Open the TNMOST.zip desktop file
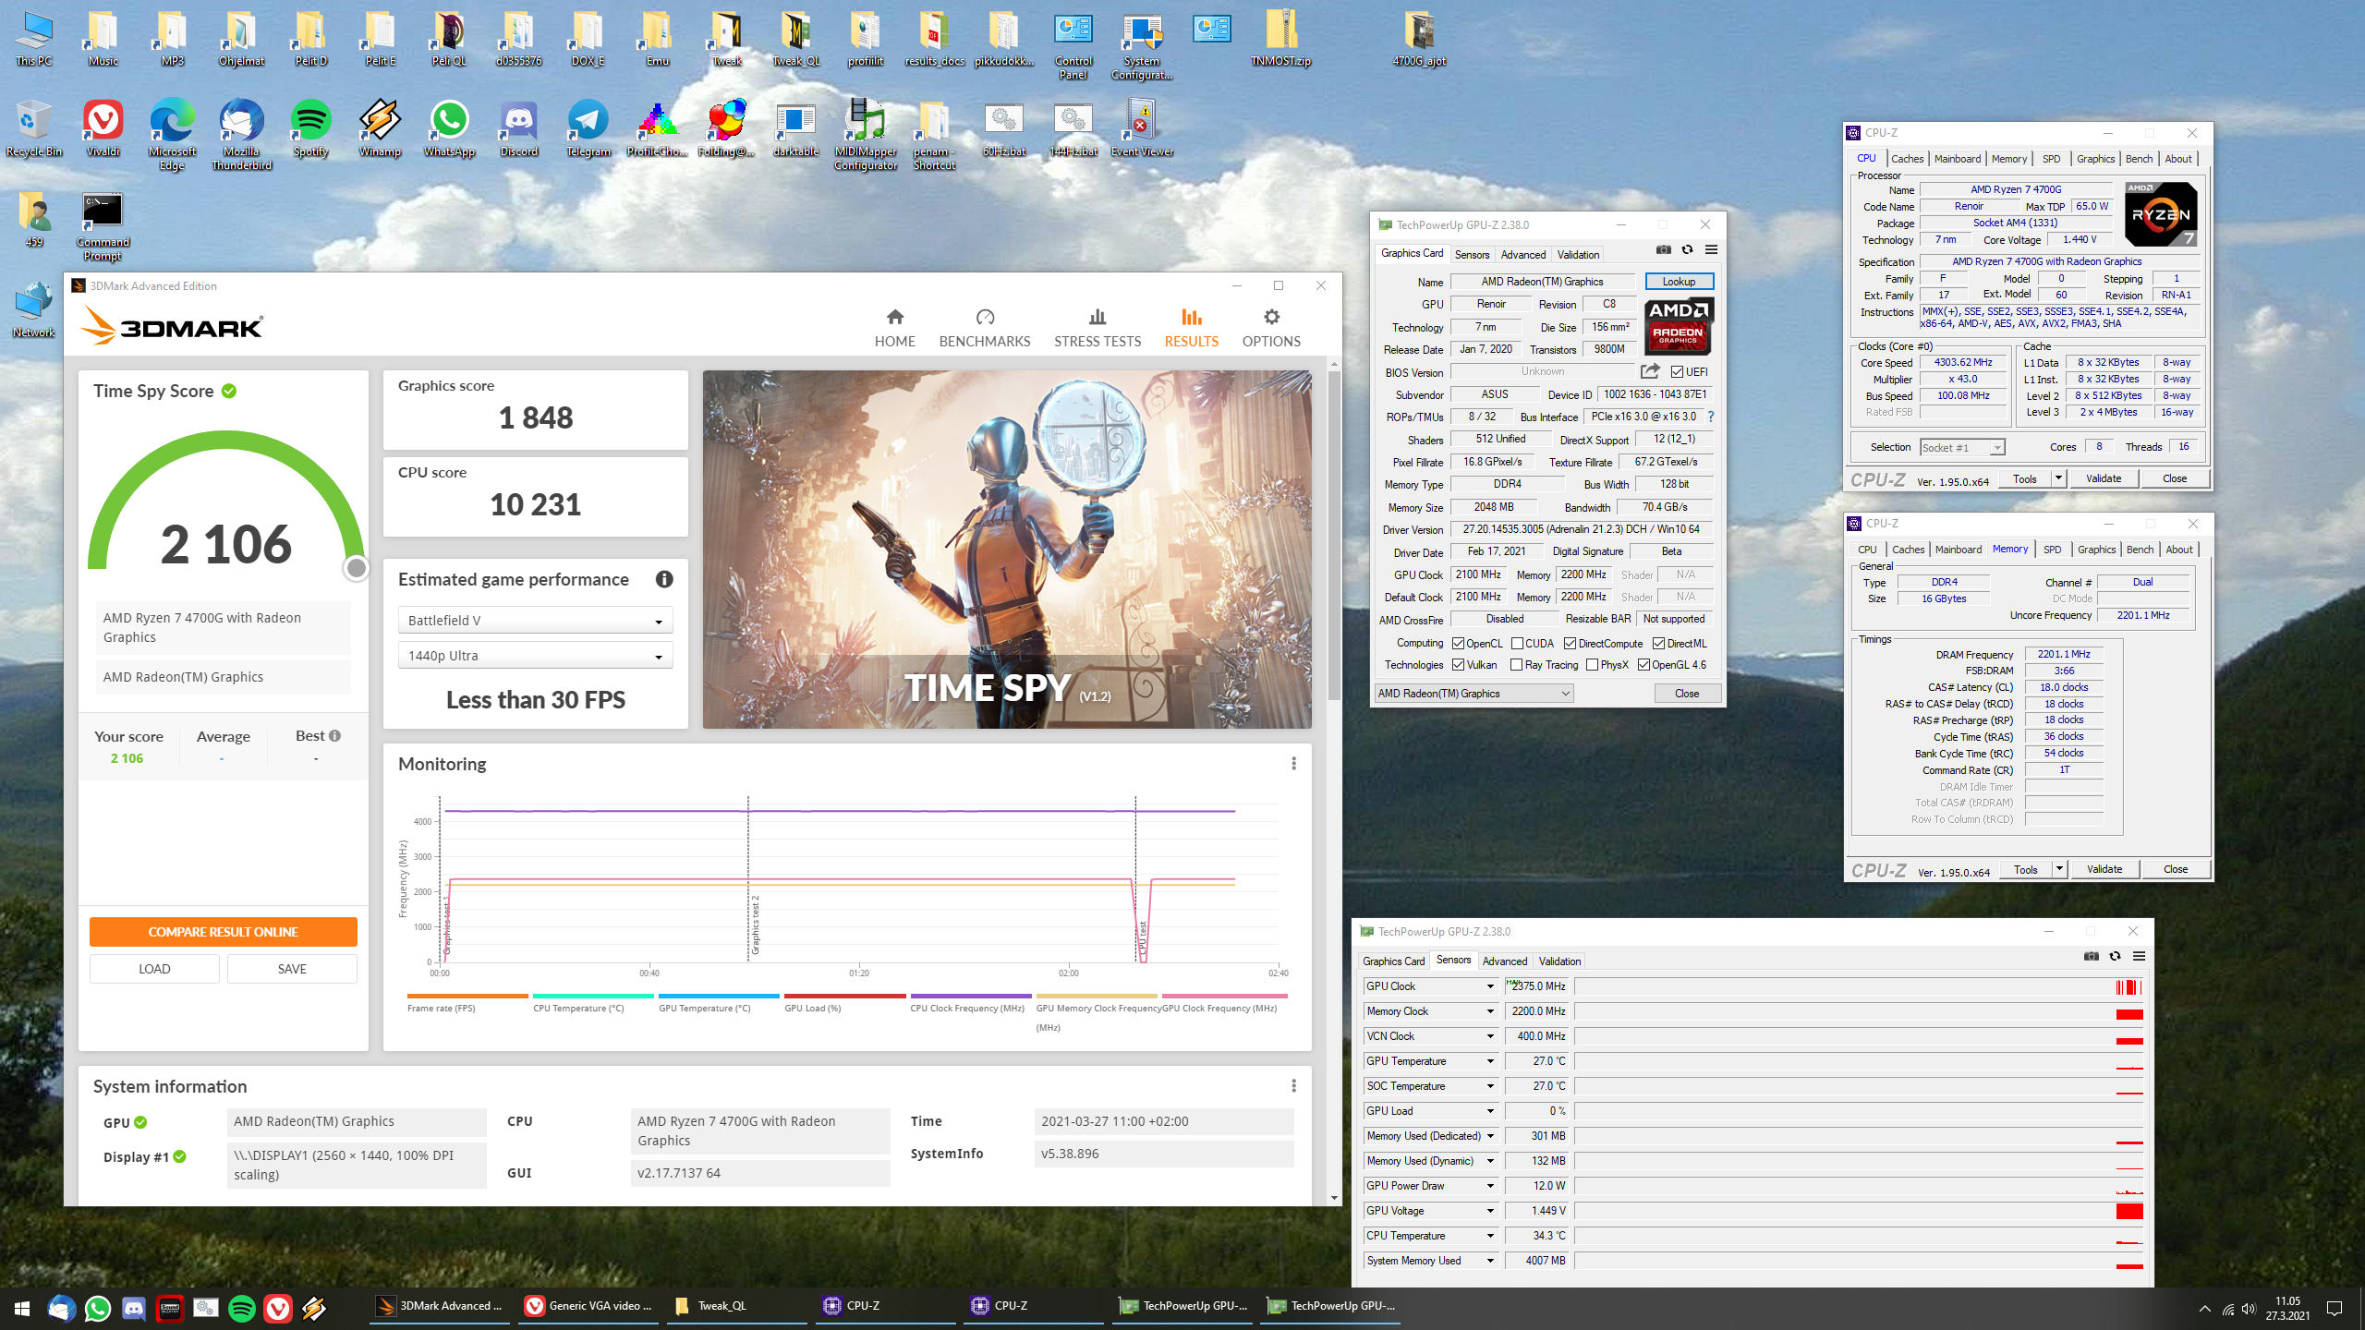Viewport: 2365px width, 1330px height. click(1280, 39)
